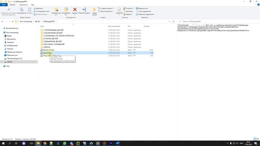Switch to Share (Поделиться) ribbon tab
The image size is (260, 146).
(x=23, y=4)
